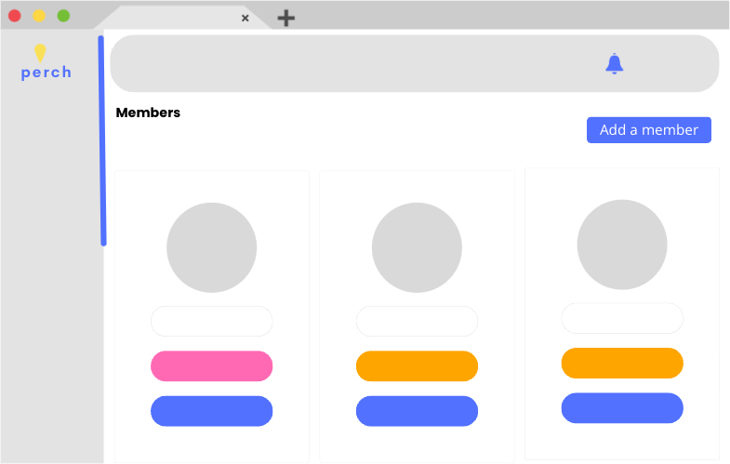Image resolution: width=730 pixels, height=464 pixels.
Task: Click the blue vertical sidebar scrollbar
Action: click(x=102, y=140)
